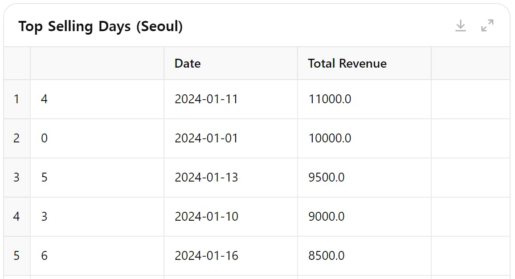The image size is (515, 279).
Task: Click the download table icon
Action: coord(460,26)
